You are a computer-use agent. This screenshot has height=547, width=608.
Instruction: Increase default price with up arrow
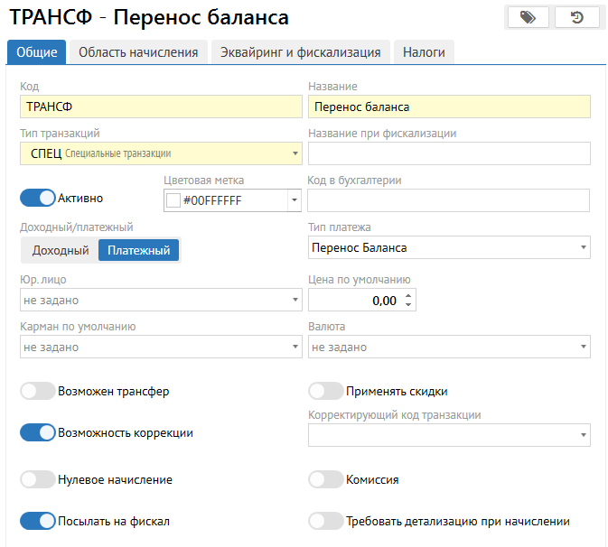click(408, 295)
